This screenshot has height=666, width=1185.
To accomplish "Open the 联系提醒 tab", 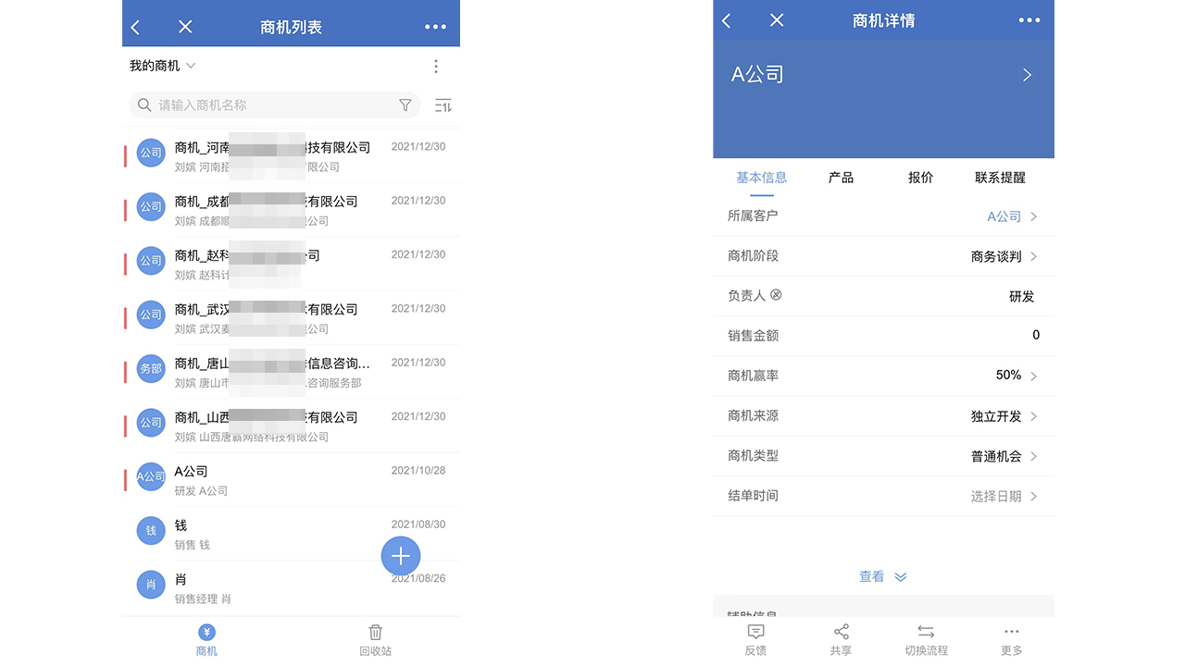I will click(1000, 178).
